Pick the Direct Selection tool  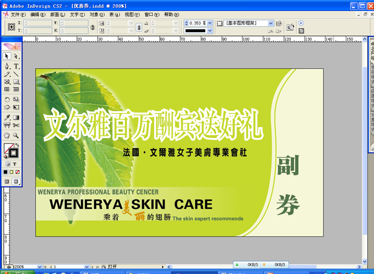coord(16,56)
